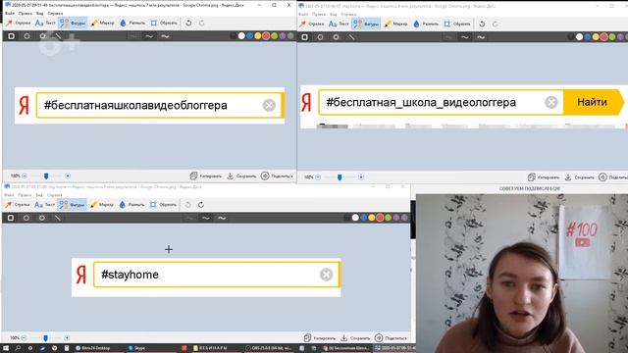Open the Windows Start menu

pyautogui.click(x=6, y=348)
